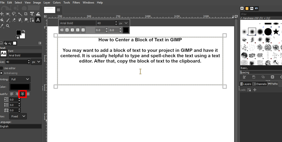This screenshot has width=282, height=142.
Task: Select the Unified Transform tool
Action: (32, 14)
